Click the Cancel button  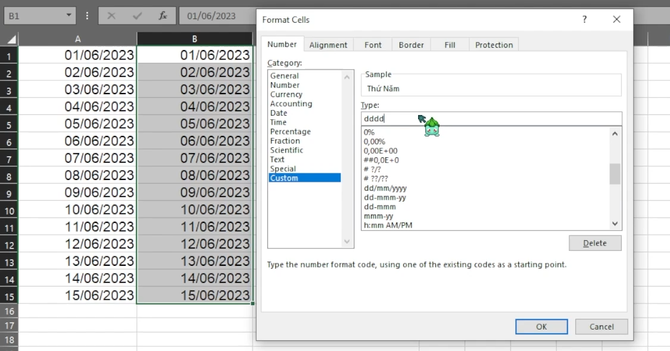(x=601, y=327)
